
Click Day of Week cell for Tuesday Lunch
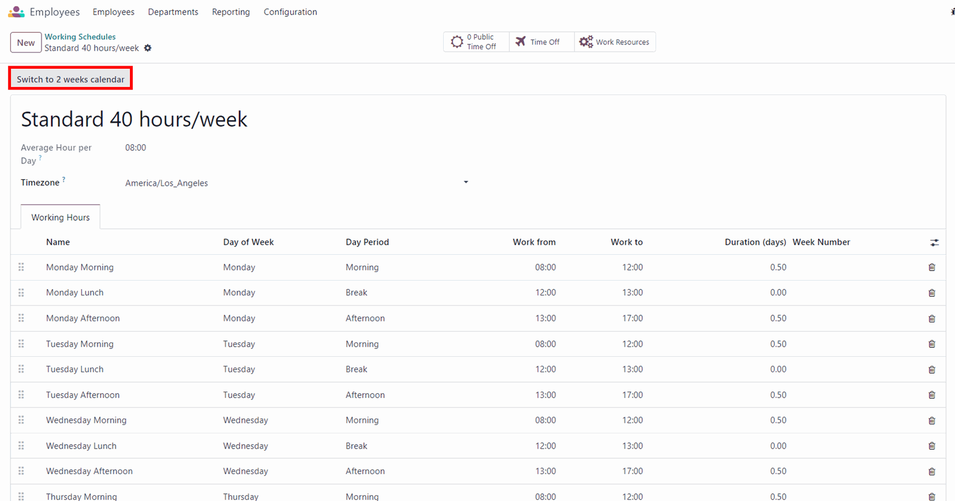[239, 369]
